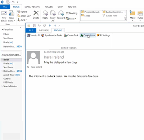Switch to the MESSAGE tab

point(44,31)
